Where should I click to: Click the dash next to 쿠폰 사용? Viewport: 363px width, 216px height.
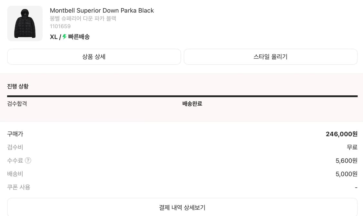click(x=356, y=187)
